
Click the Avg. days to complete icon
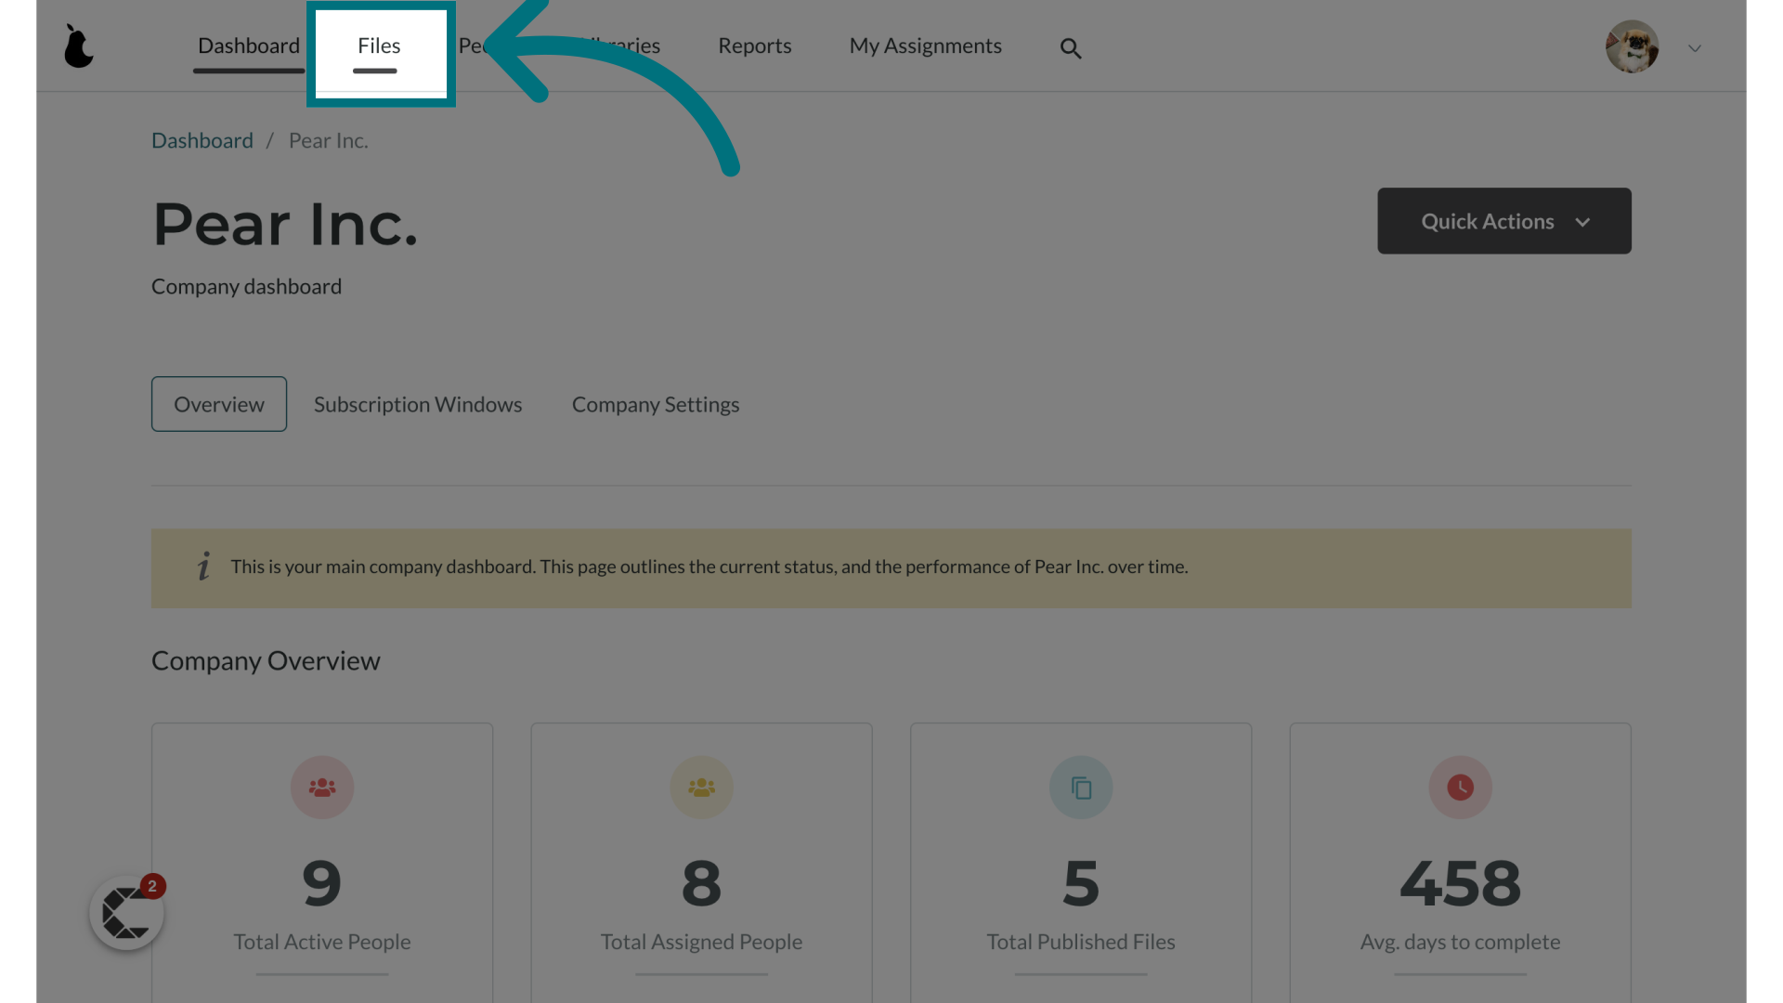[1460, 788]
